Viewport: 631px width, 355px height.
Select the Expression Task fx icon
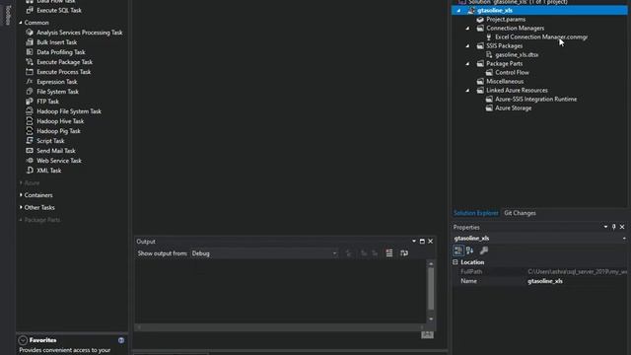pos(30,82)
